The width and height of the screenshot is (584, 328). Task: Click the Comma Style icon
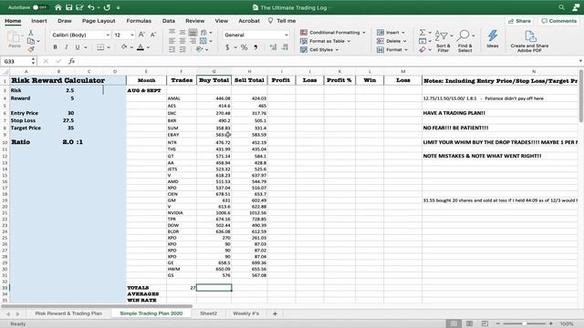(255, 47)
